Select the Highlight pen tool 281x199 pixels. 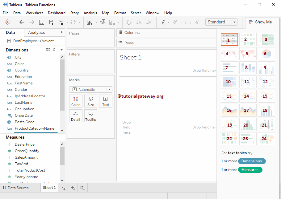[x=163, y=22]
